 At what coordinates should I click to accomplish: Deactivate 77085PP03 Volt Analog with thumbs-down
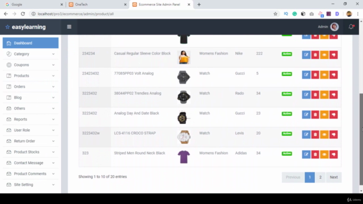334,75
